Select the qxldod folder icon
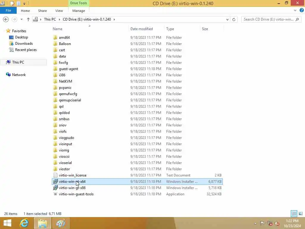Viewport: 305px width, 229px height. [x=55, y=112]
